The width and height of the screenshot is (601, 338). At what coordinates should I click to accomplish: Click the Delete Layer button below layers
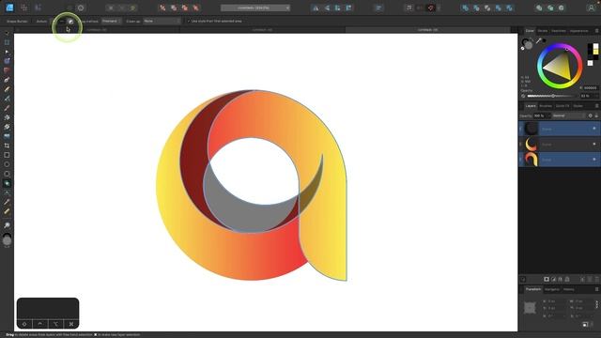[x=596, y=280]
